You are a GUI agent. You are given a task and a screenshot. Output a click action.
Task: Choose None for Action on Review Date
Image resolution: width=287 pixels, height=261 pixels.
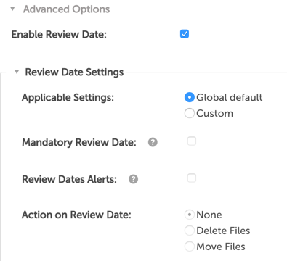pyautogui.click(x=190, y=215)
